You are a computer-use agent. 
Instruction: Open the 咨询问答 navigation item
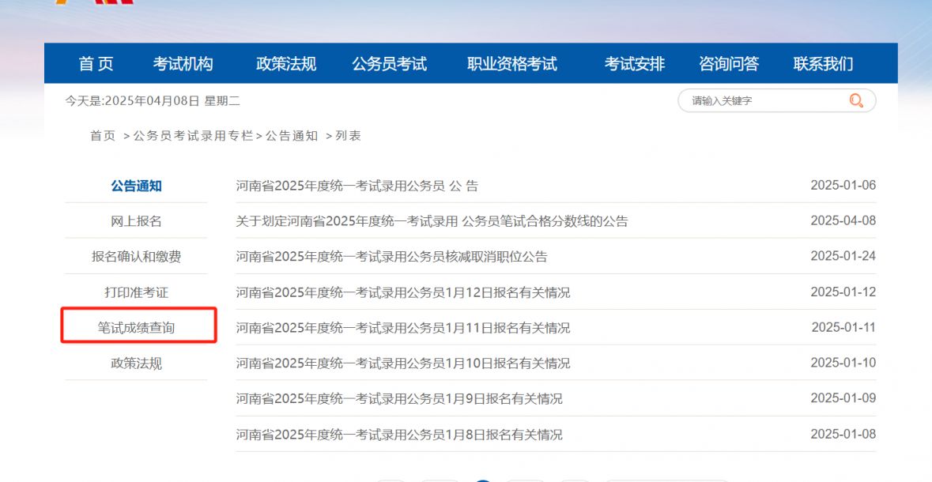729,64
